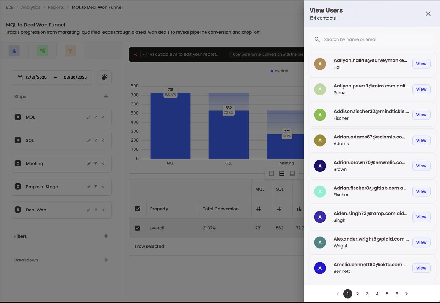
Task: Edit the SQL step
Action: point(89,140)
